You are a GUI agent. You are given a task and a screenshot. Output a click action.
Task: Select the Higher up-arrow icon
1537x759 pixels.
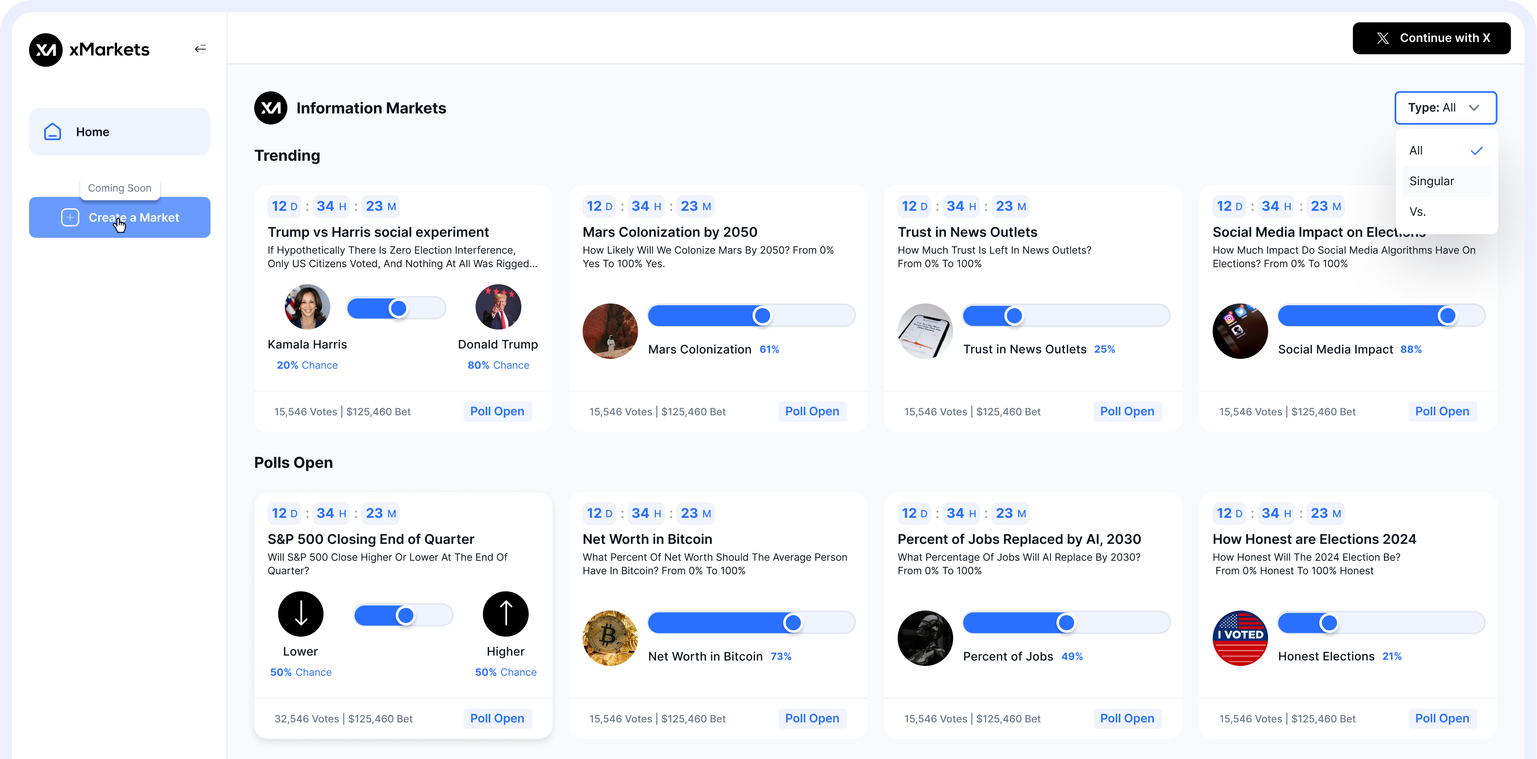coord(505,613)
